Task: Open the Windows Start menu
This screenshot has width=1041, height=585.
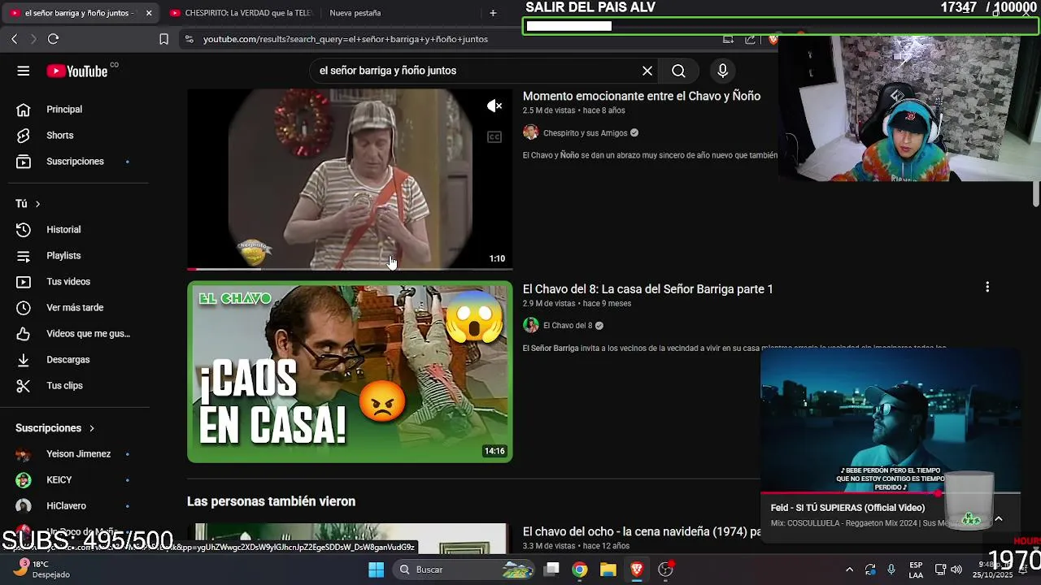Action: click(x=376, y=570)
